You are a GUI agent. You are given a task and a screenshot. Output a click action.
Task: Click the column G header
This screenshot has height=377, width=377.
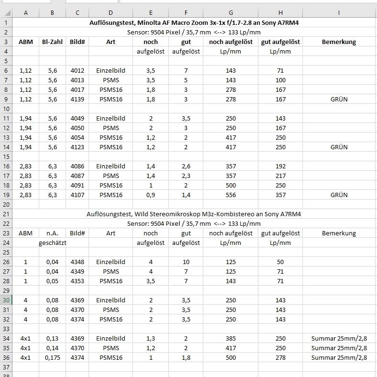coord(231,12)
